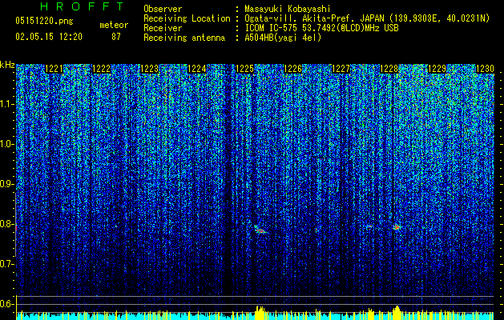Click the 1.0 kHz axis label

click(x=7, y=145)
